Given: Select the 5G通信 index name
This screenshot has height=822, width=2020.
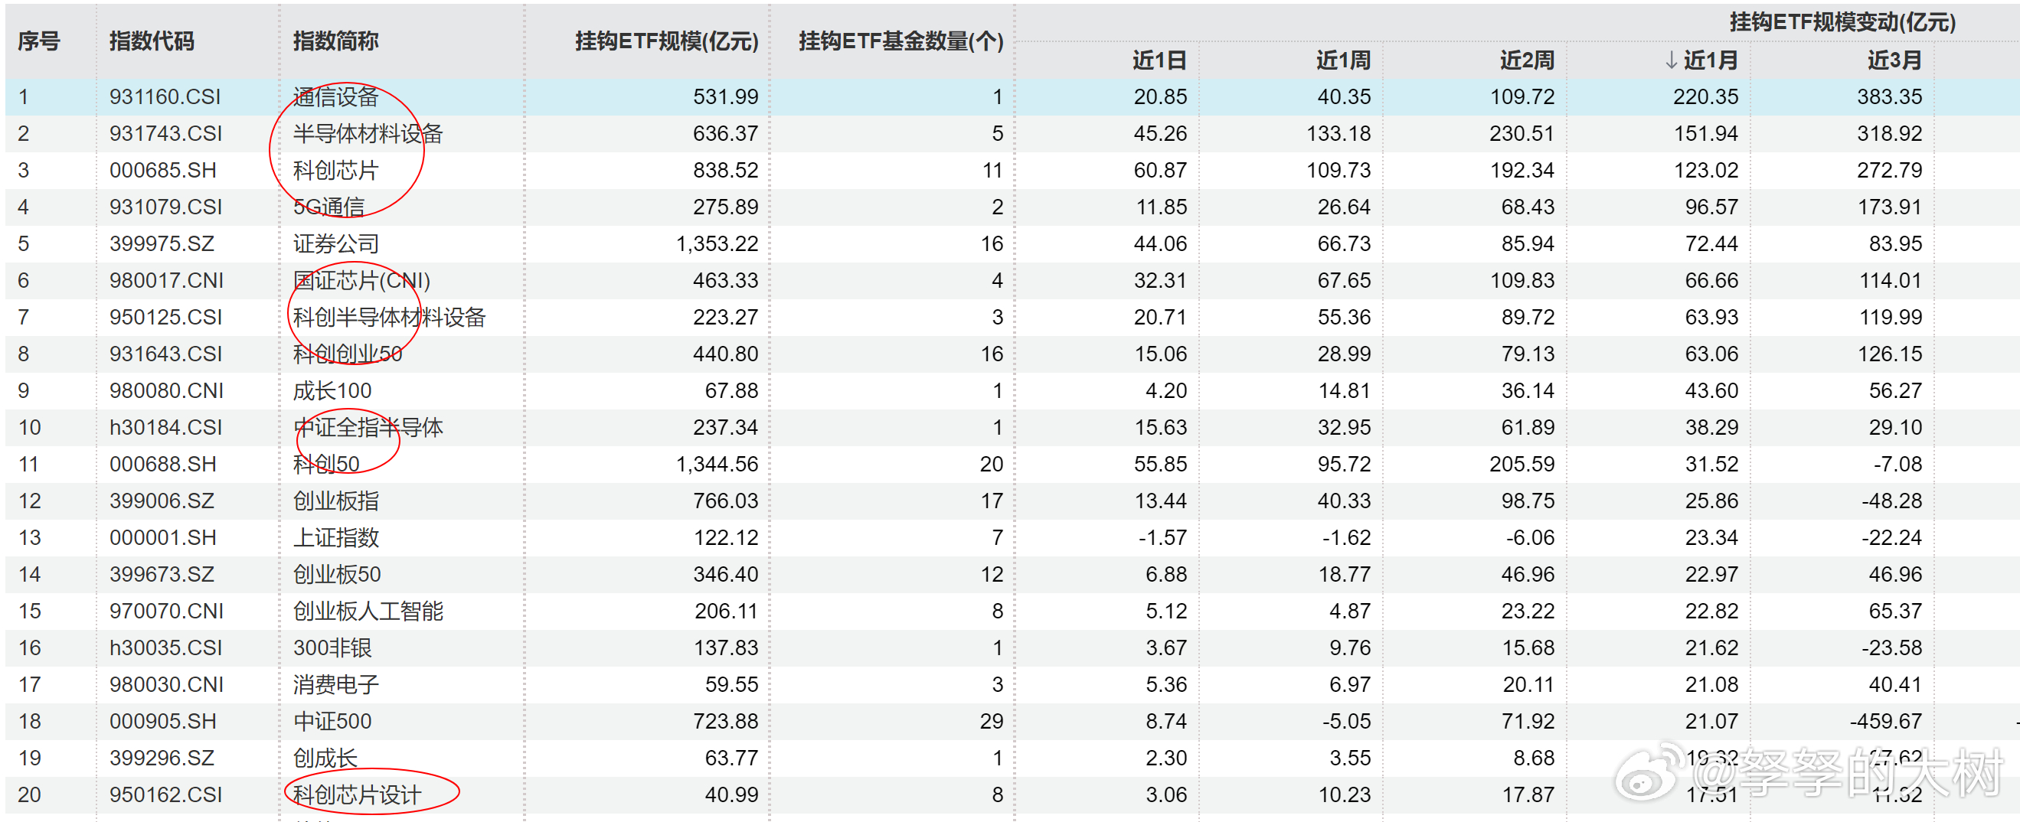Looking at the screenshot, I should click(328, 207).
